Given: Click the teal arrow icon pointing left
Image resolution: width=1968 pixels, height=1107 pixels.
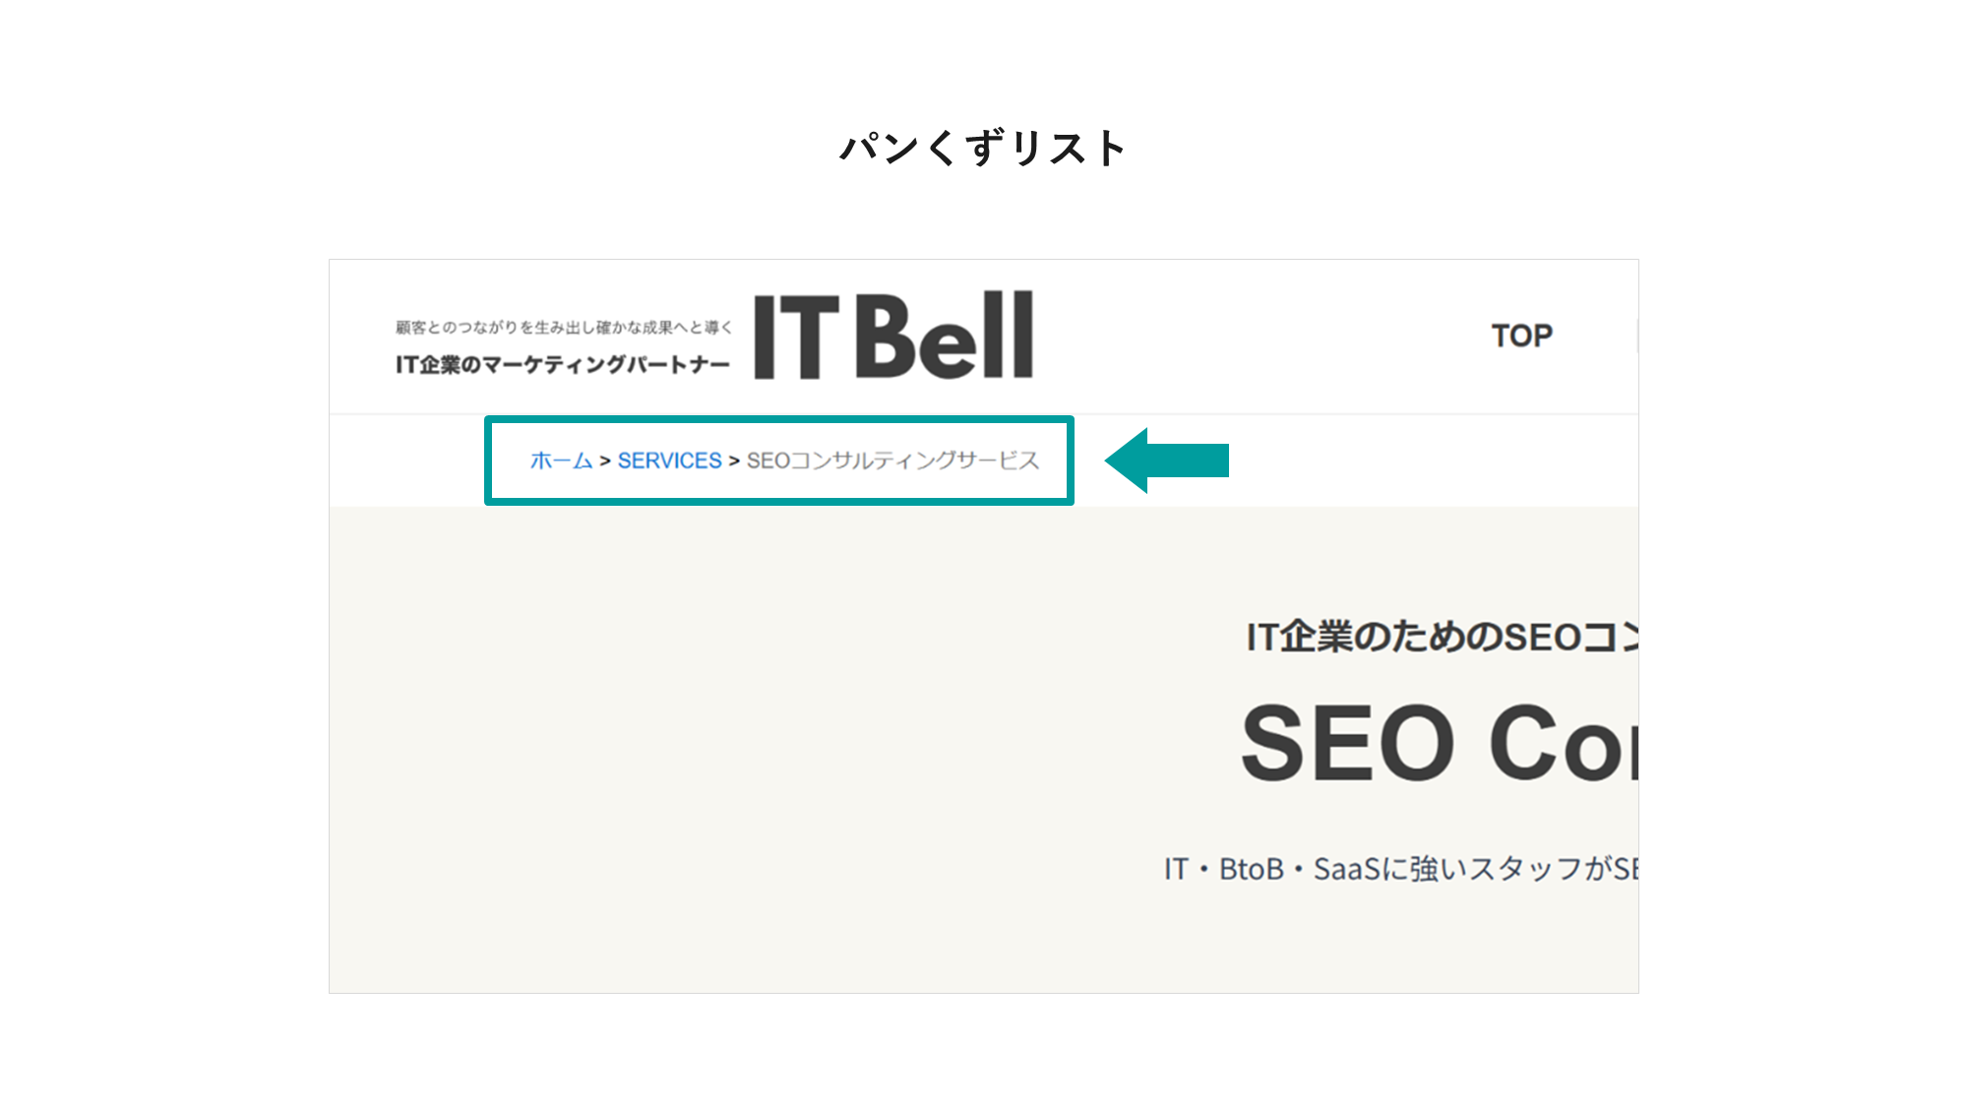Looking at the screenshot, I should point(1169,462).
